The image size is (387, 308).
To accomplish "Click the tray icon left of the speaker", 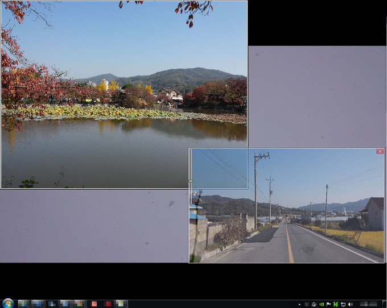I will [x=343, y=305].
